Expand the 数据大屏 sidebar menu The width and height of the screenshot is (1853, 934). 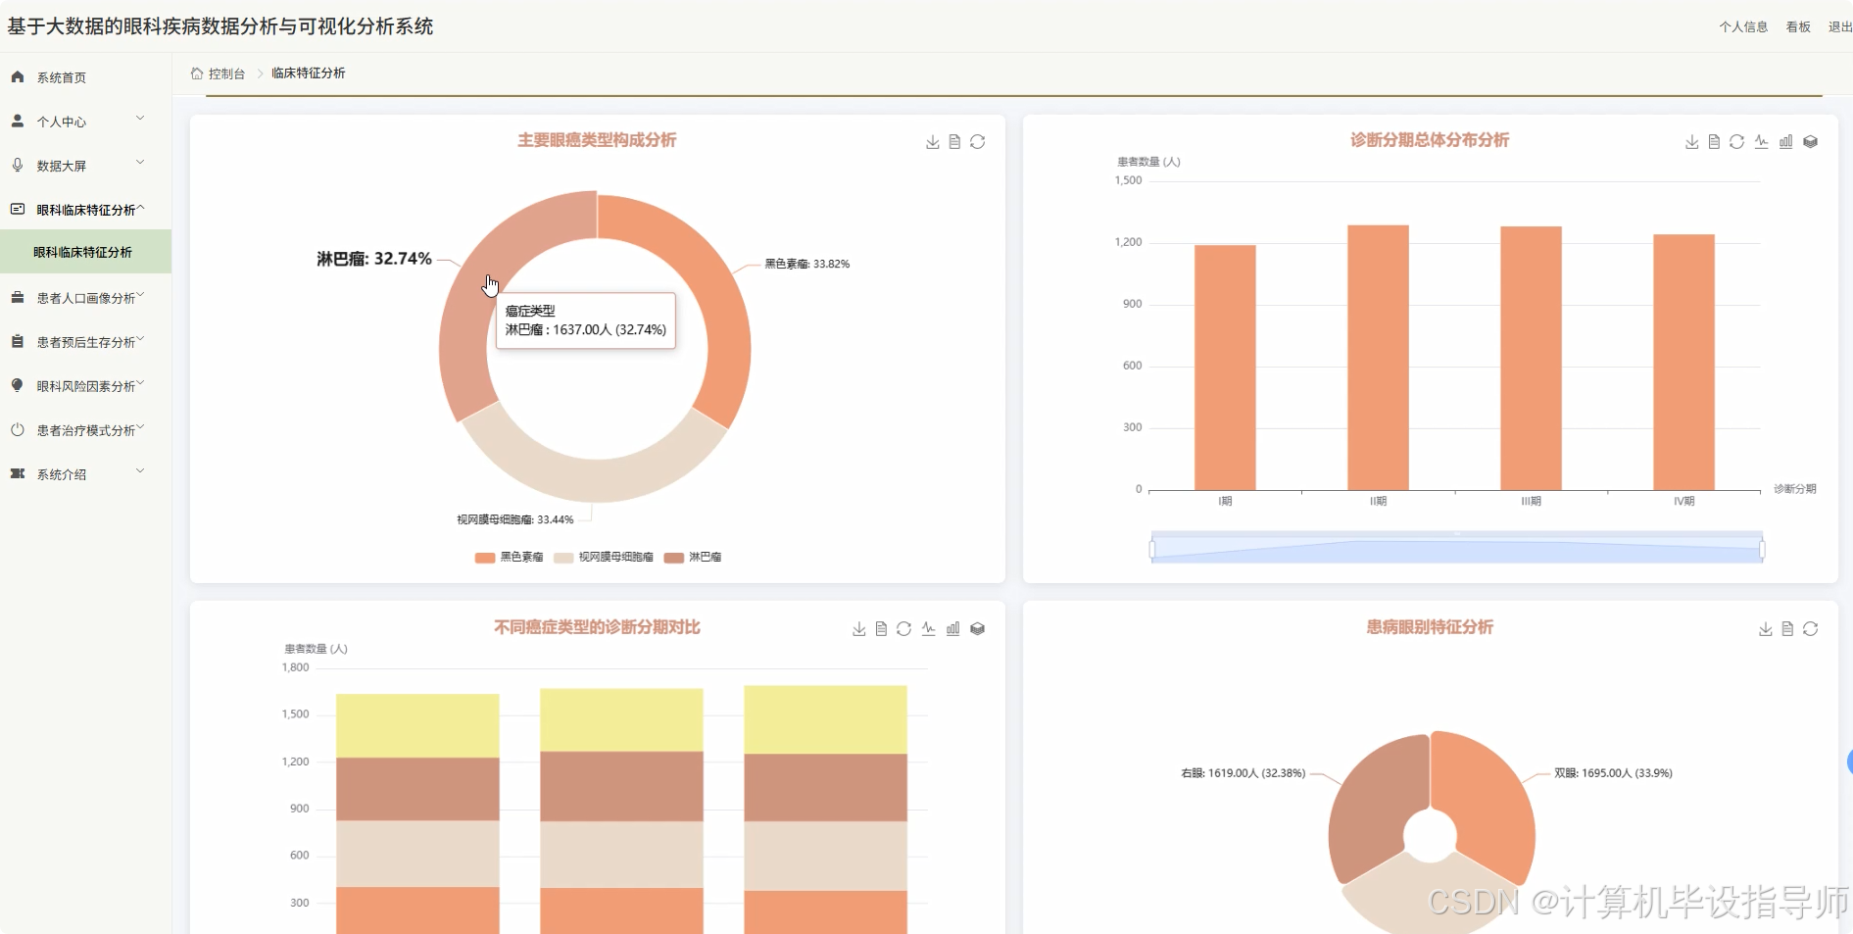(x=85, y=166)
